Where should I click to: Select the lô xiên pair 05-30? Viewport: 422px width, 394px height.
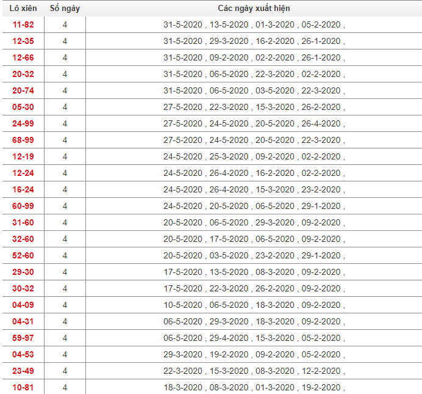(x=23, y=107)
